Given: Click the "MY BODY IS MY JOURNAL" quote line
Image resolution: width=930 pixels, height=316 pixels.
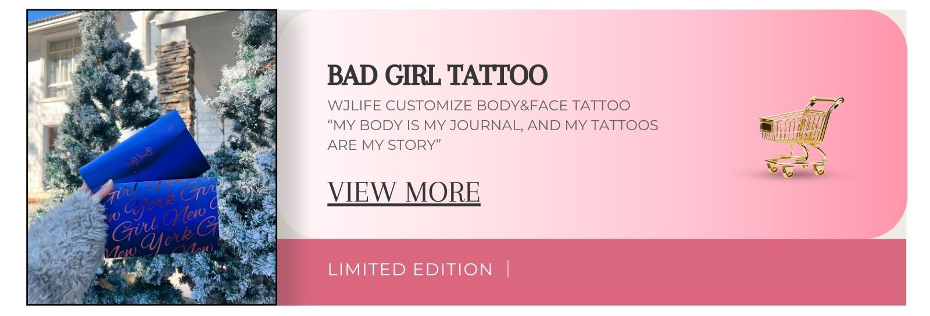Looking at the screenshot, I should tap(493, 125).
